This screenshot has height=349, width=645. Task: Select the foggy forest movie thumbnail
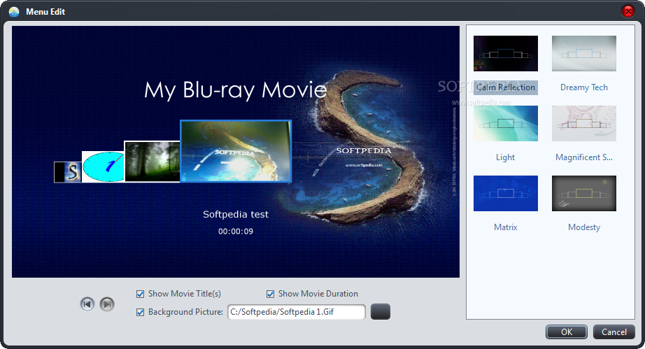pyautogui.click(x=153, y=162)
